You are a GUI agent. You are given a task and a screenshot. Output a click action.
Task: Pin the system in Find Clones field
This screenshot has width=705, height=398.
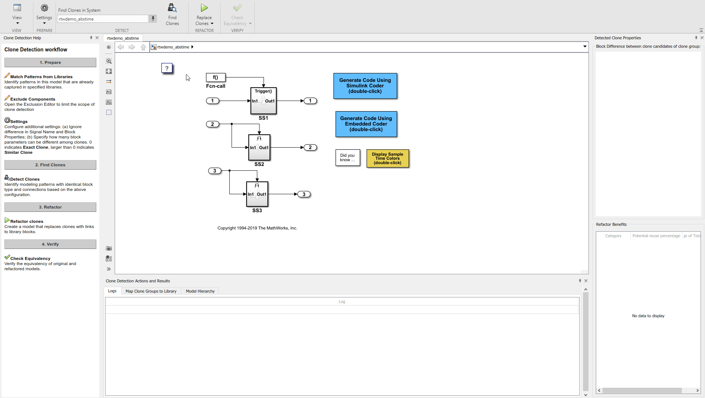(153, 19)
